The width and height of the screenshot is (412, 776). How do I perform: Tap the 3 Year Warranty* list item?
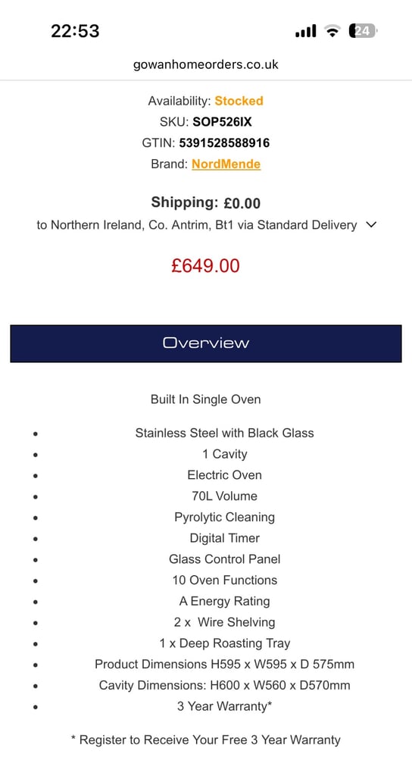(x=224, y=706)
